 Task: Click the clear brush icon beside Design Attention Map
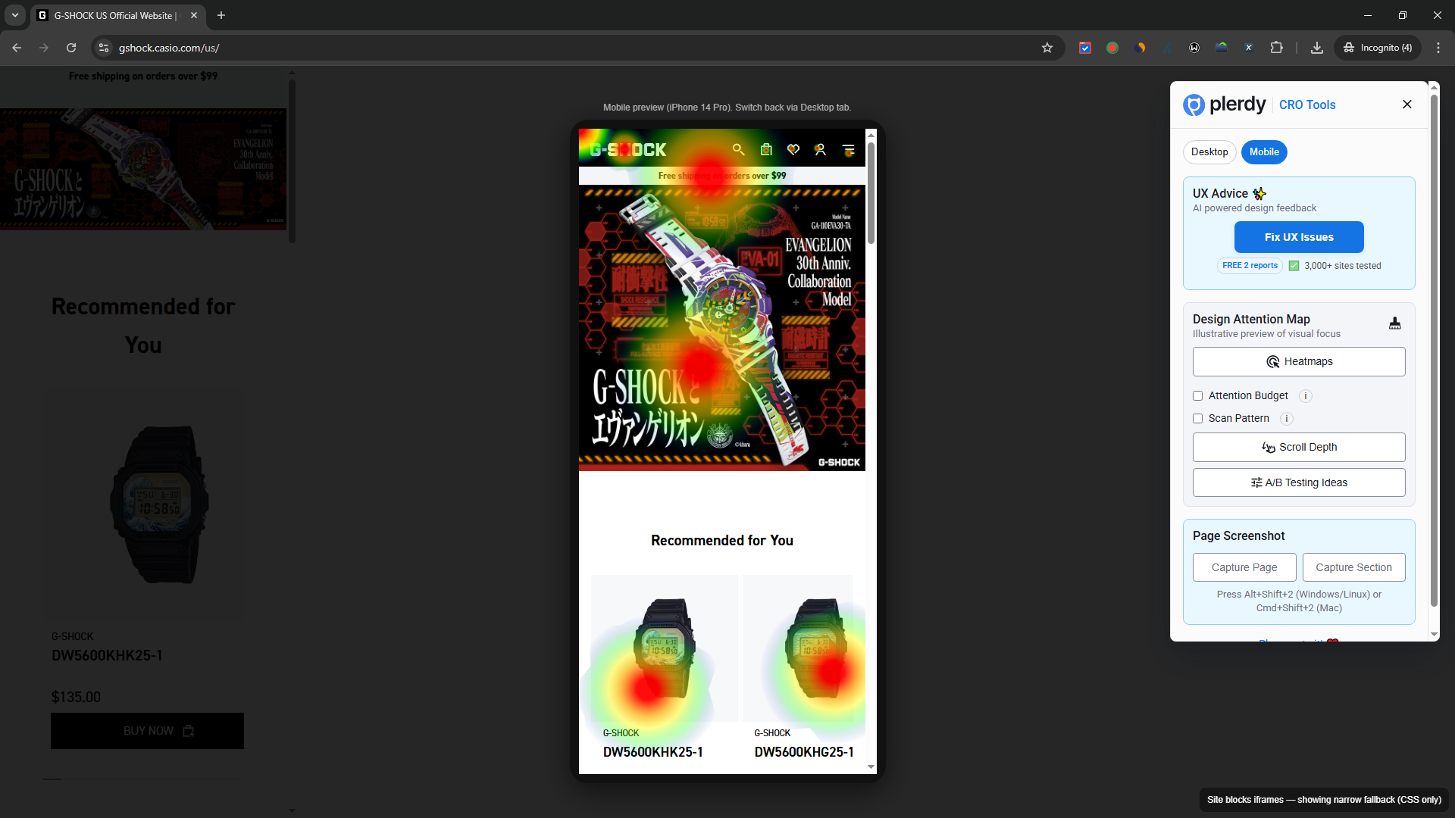[x=1394, y=324]
